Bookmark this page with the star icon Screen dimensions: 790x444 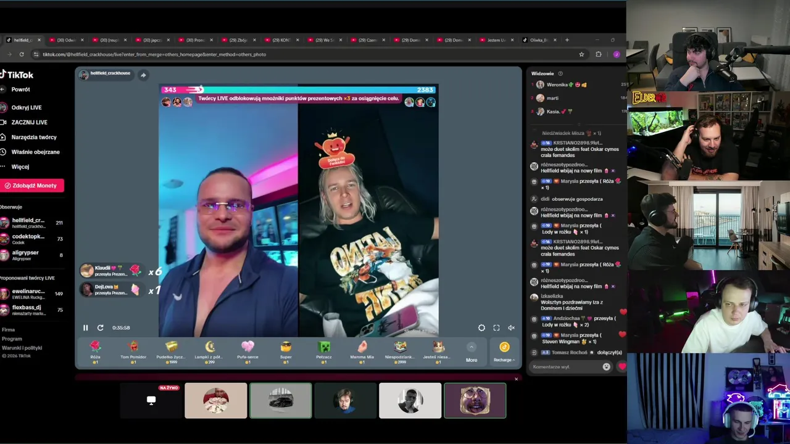[x=581, y=54]
